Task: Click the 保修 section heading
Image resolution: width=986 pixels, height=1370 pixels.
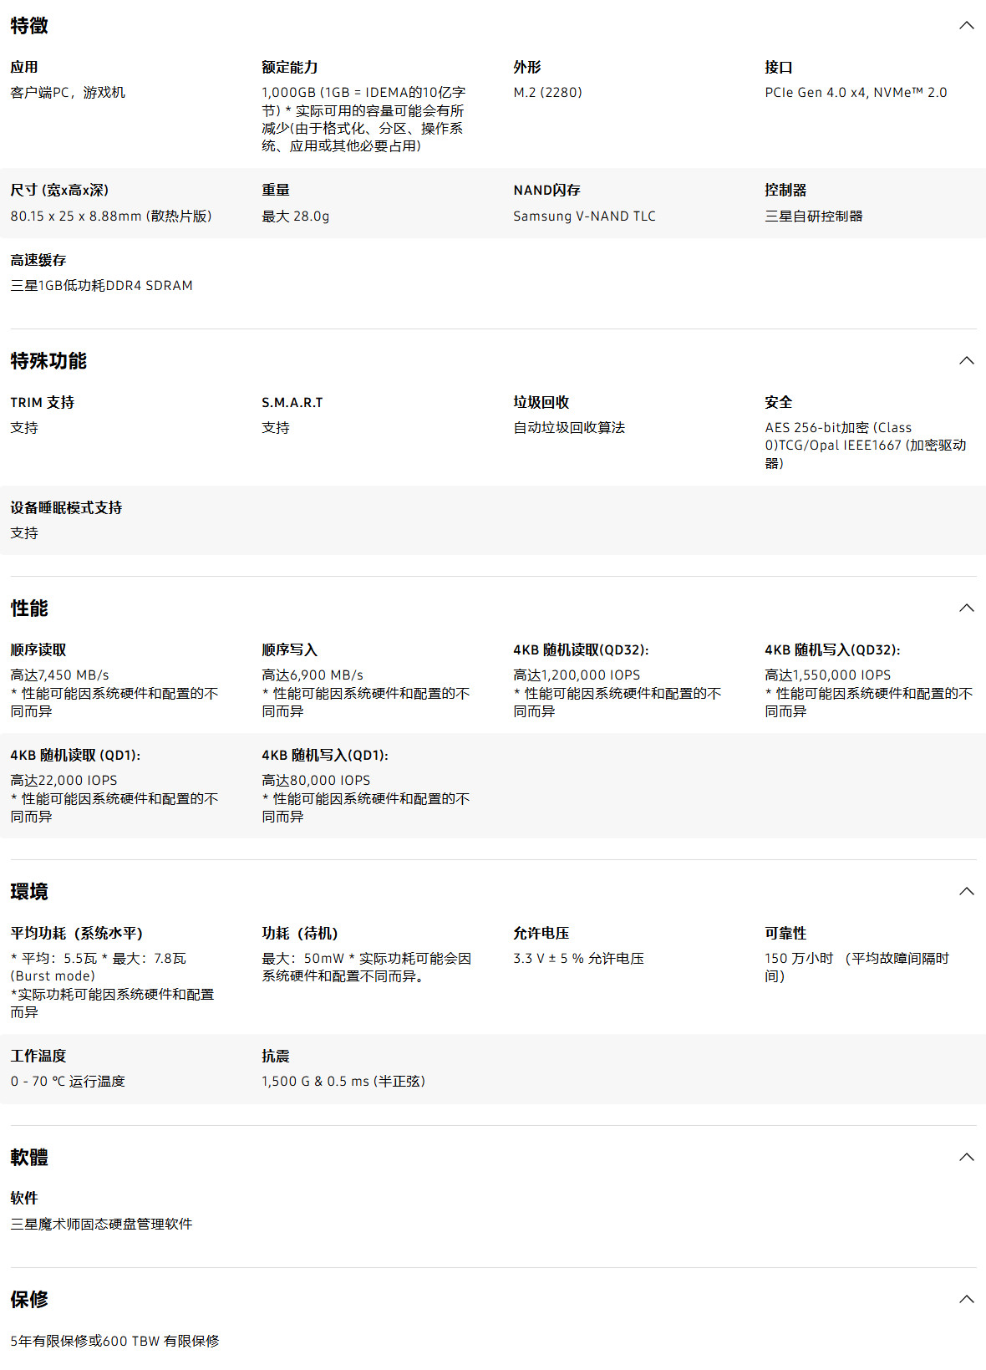Action: (x=29, y=1300)
